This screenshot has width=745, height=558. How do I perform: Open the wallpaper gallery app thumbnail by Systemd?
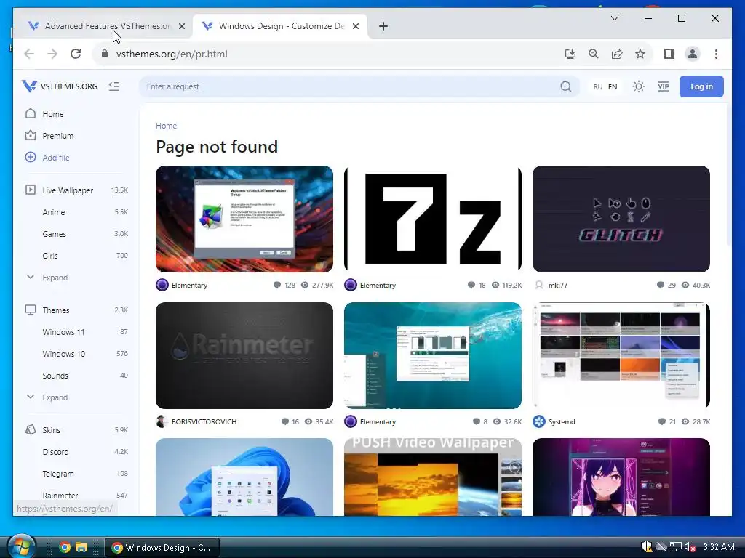coord(621,355)
